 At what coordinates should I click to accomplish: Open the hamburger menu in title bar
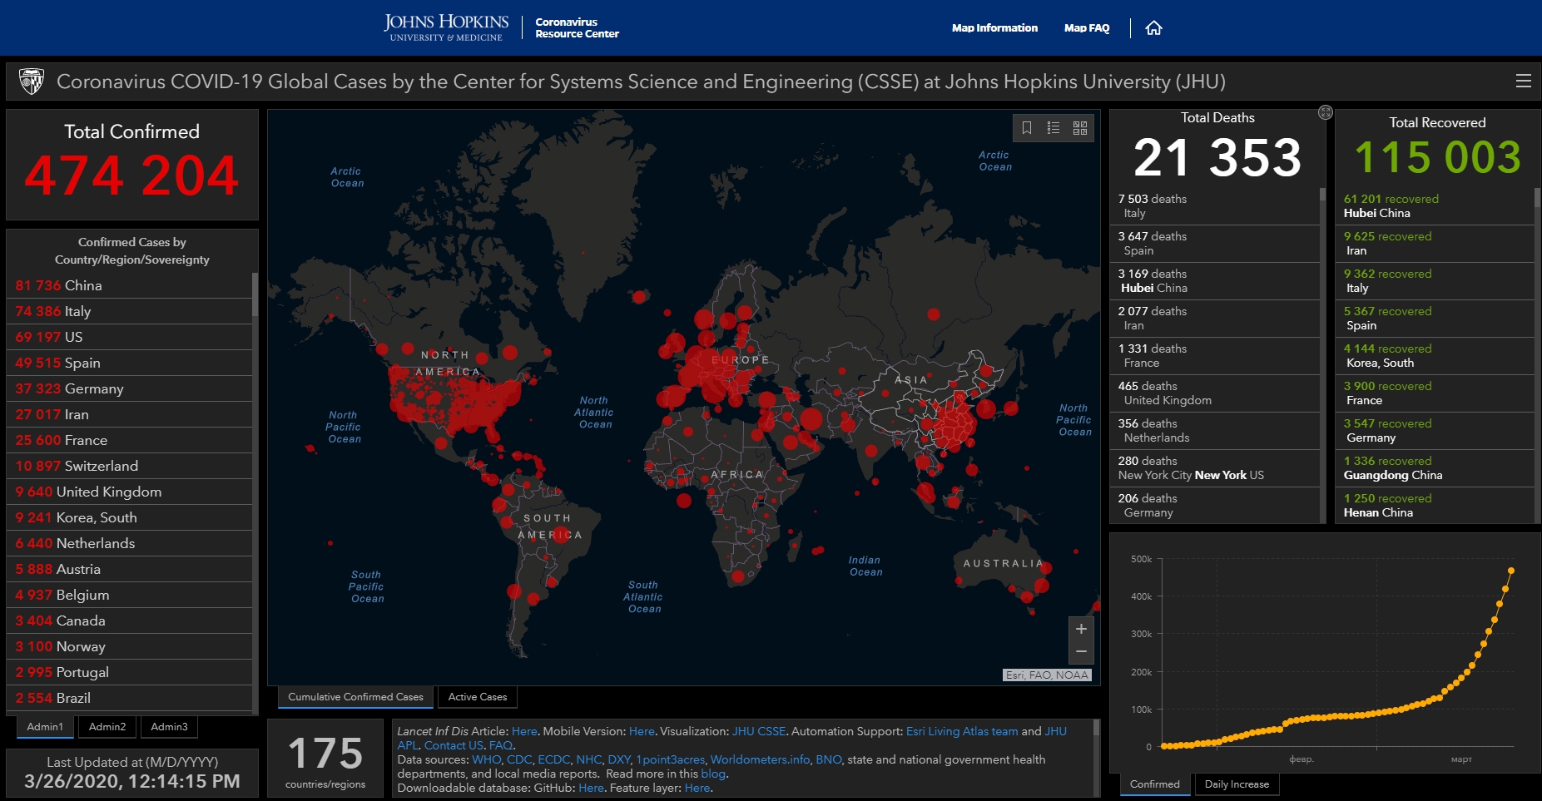pyautogui.click(x=1524, y=81)
